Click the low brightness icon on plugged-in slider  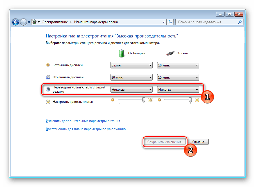tap(159, 100)
